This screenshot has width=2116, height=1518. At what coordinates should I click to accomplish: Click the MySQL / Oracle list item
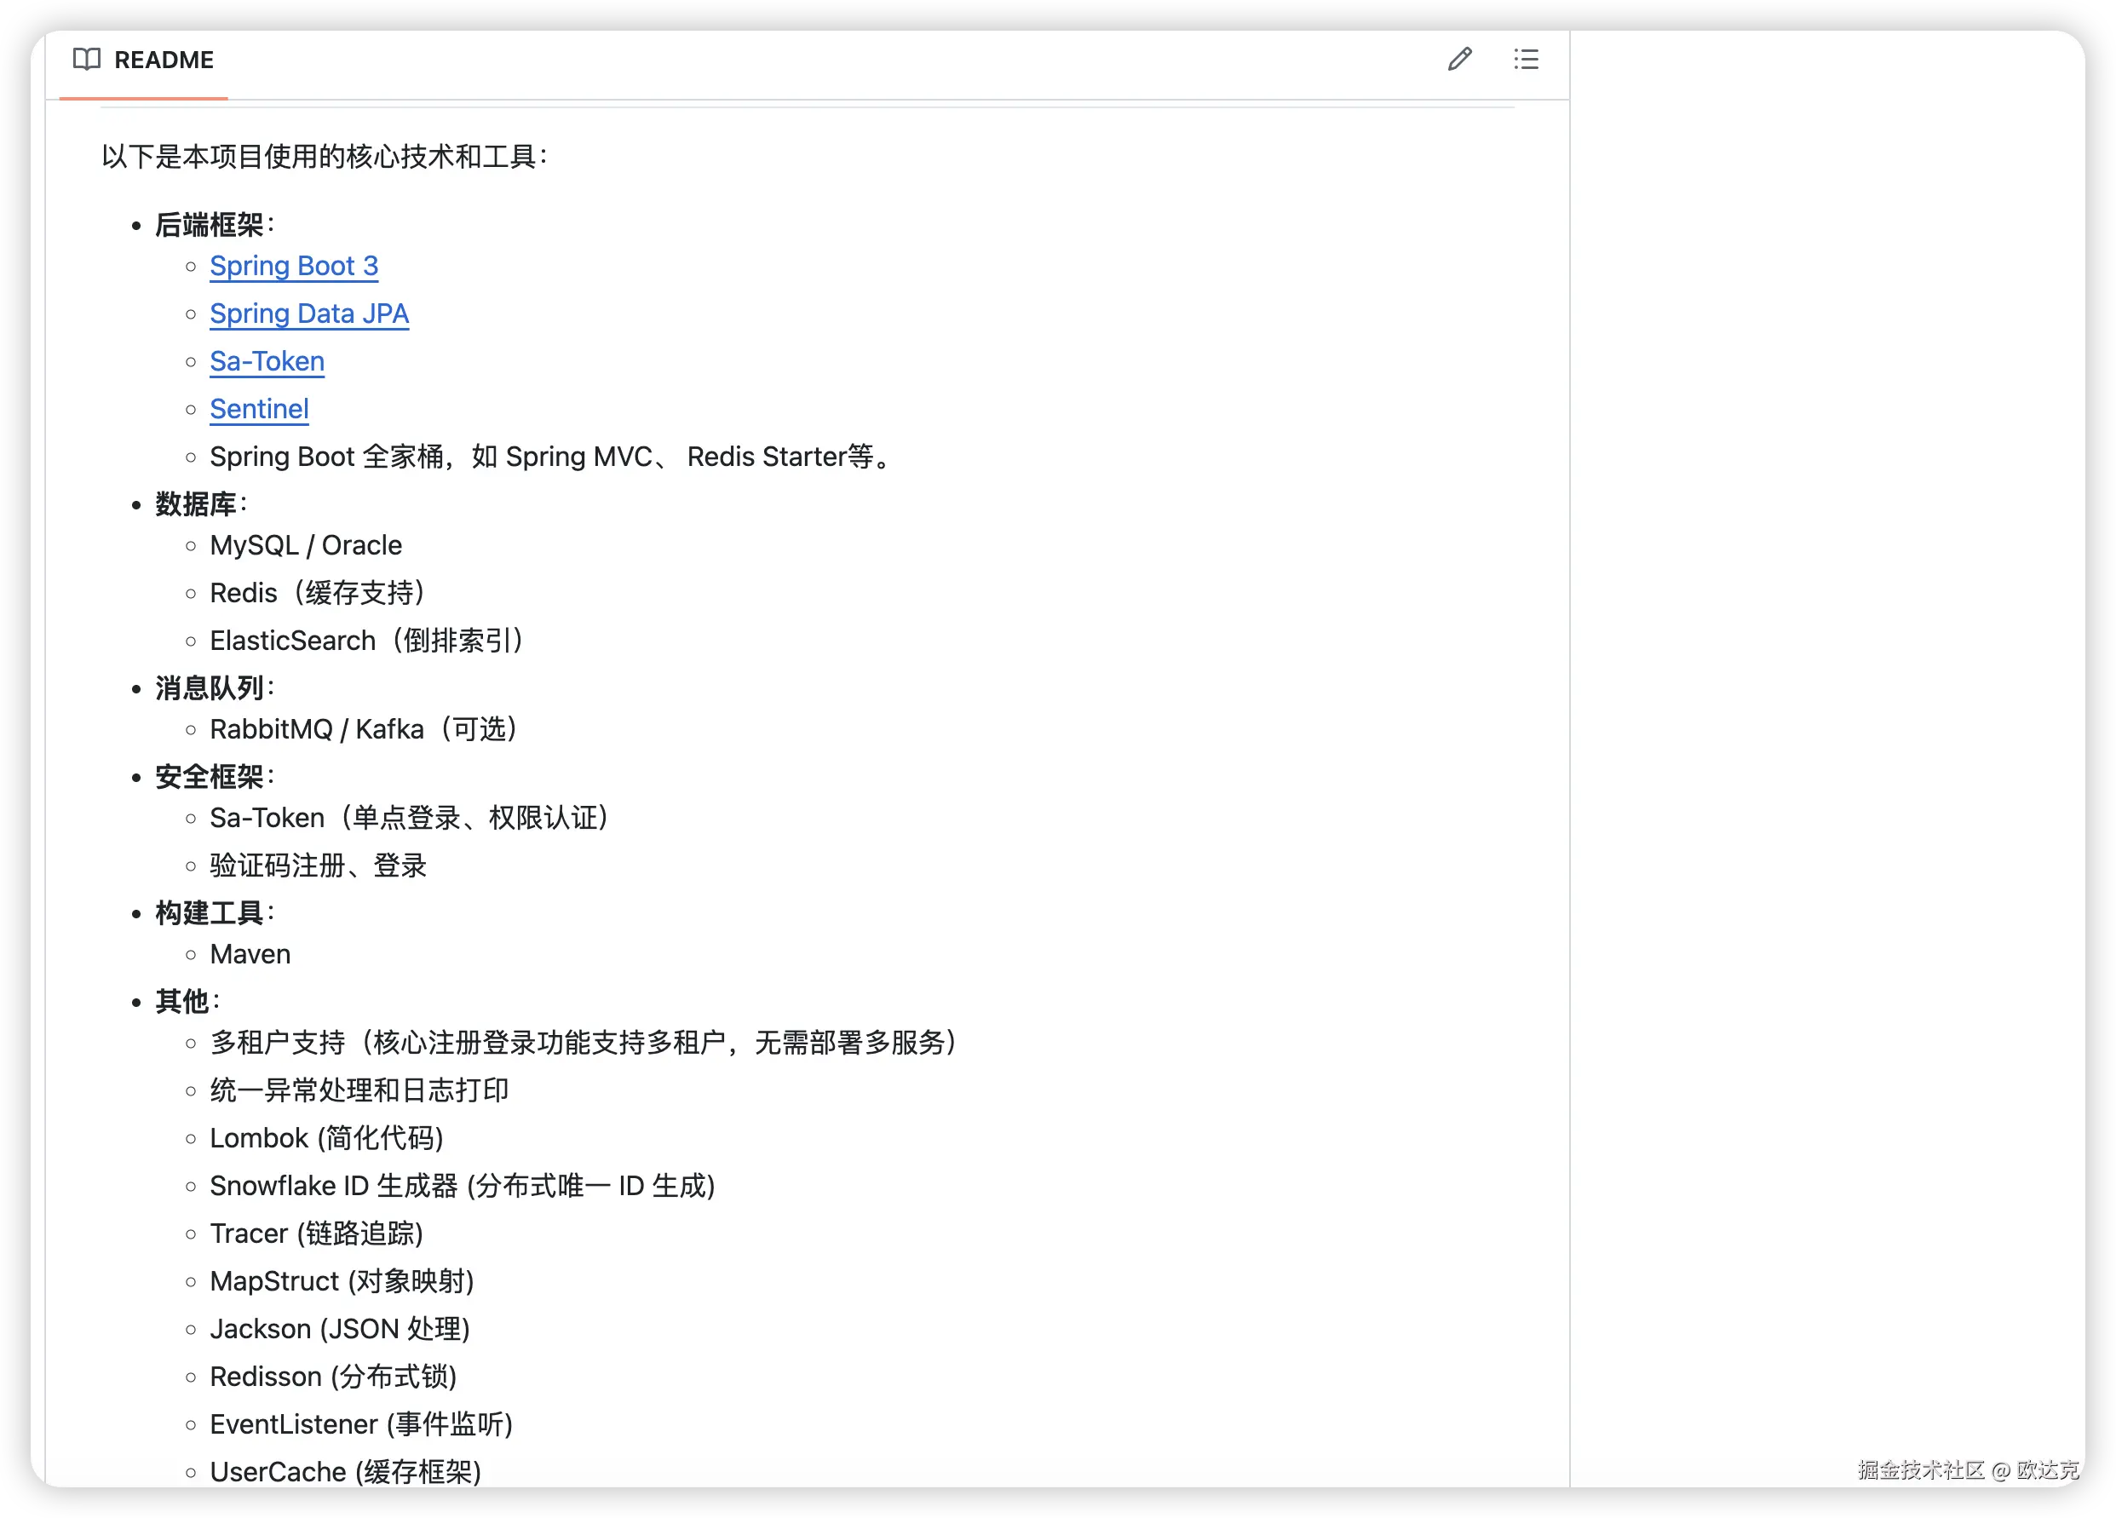click(306, 545)
